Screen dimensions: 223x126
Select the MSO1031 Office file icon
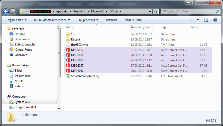pos(68,55)
